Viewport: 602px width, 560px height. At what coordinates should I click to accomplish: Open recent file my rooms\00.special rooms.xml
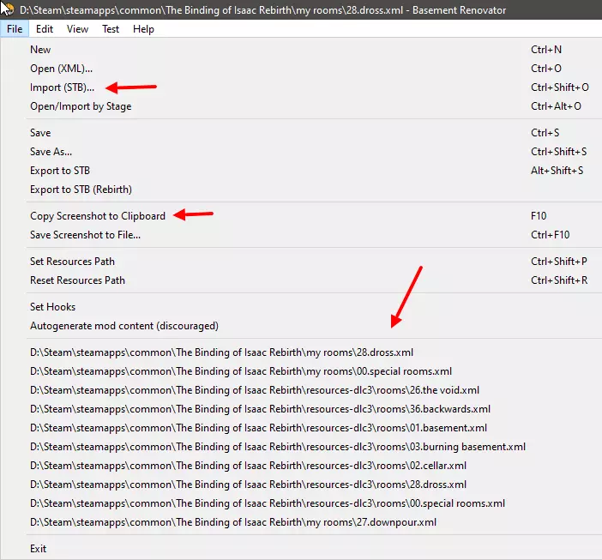click(x=301, y=370)
